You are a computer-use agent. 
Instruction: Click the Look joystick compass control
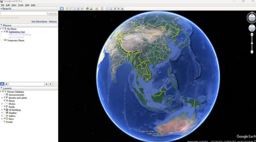[251, 17]
